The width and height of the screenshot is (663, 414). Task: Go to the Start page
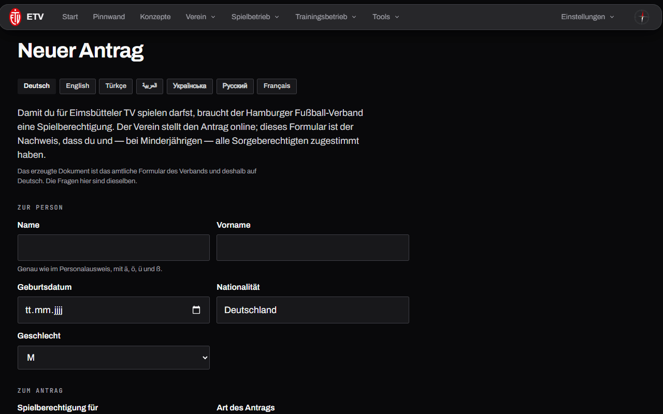point(70,17)
